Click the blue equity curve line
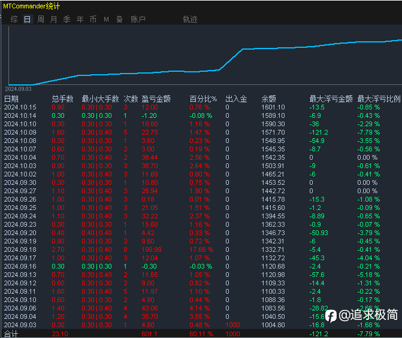This screenshot has width=402, height=338. coord(231,60)
